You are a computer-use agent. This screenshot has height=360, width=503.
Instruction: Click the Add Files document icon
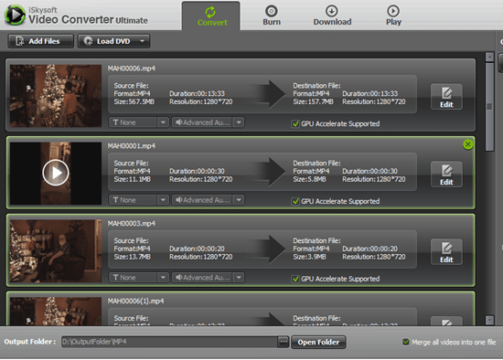tap(20, 41)
